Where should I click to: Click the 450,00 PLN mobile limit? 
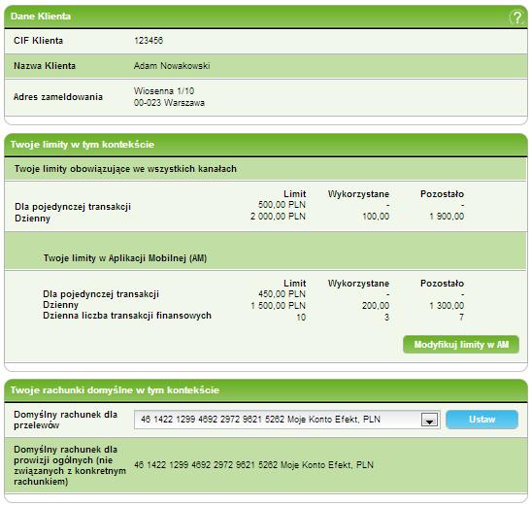point(282,294)
